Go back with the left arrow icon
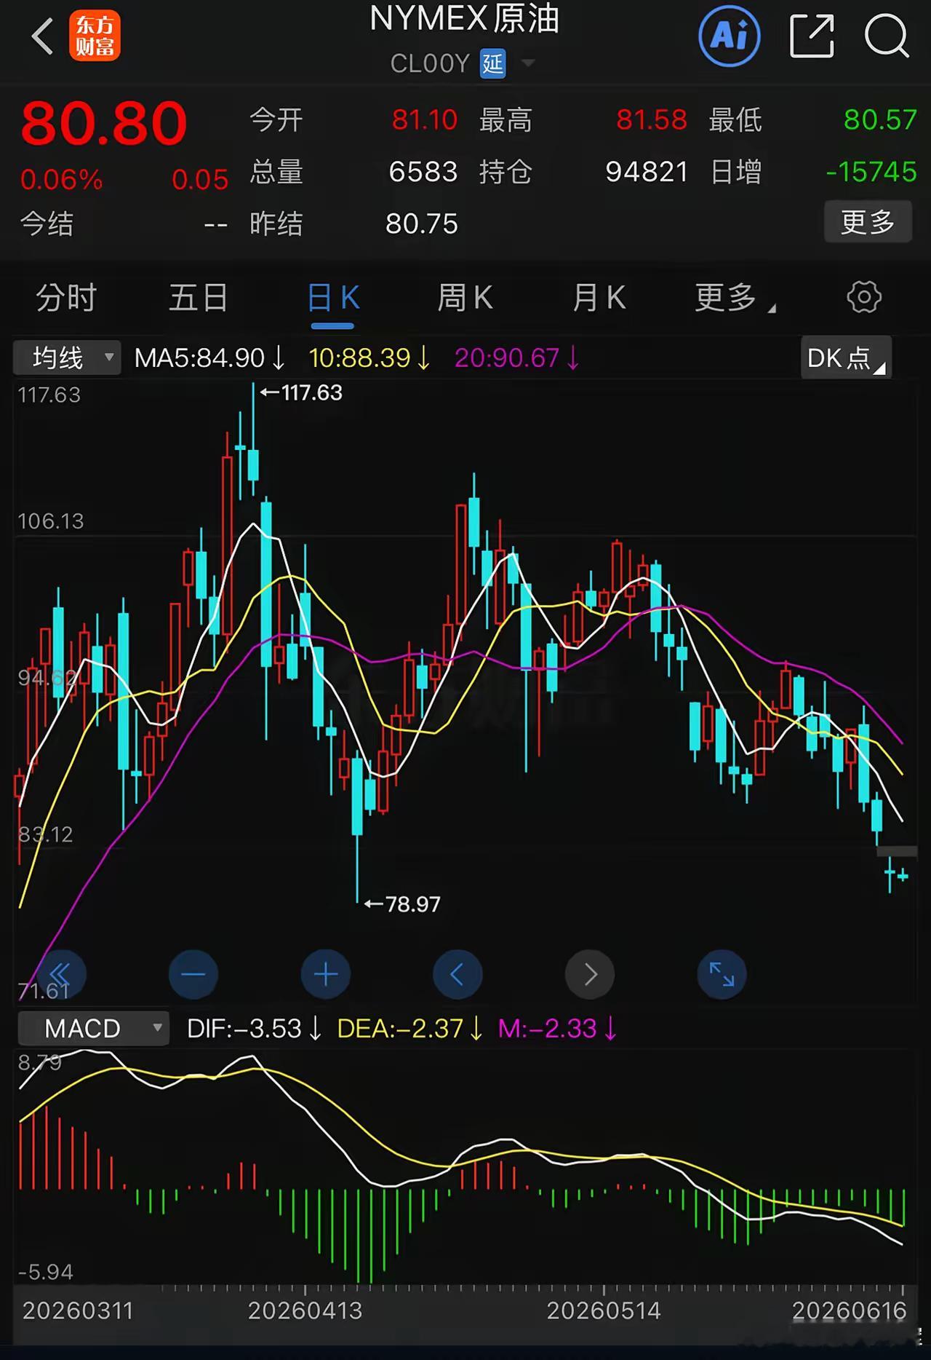The image size is (931, 1360). pyautogui.click(x=42, y=36)
